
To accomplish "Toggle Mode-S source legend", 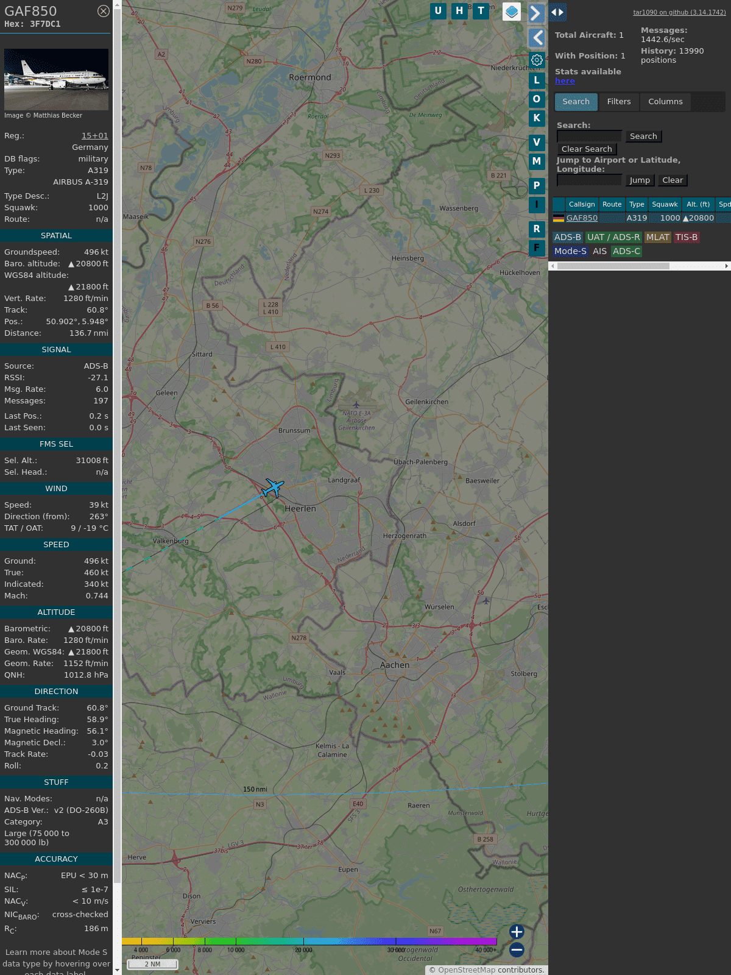I will click(570, 251).
